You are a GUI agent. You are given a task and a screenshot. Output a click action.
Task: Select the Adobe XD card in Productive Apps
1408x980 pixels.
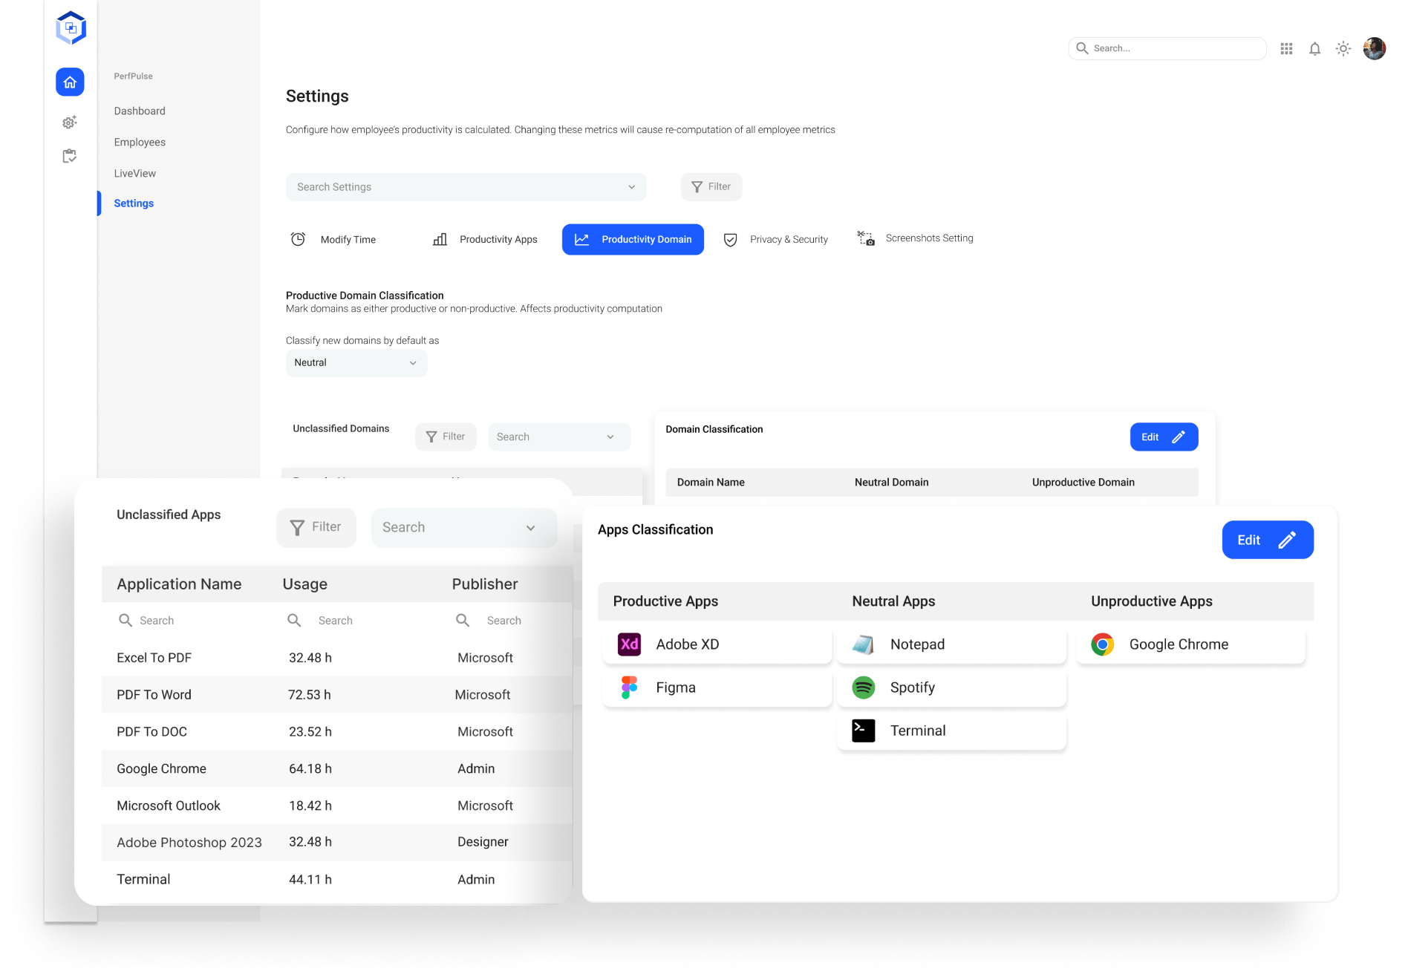tap(717, 644)
